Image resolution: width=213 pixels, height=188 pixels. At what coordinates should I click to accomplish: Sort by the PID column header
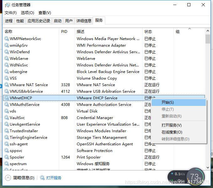pos(67,32)
